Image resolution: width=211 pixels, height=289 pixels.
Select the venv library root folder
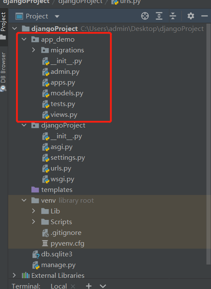(48, 201)
